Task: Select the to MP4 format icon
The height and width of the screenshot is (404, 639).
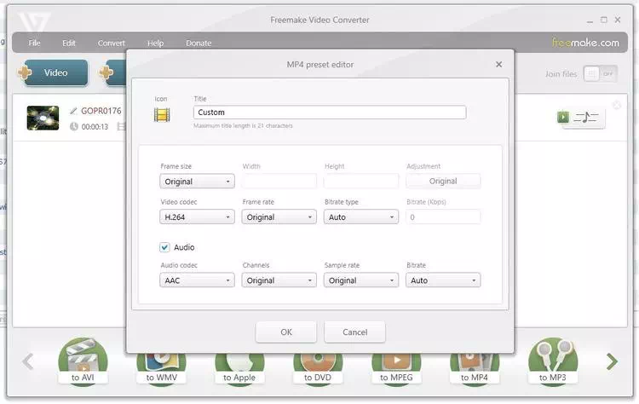Action: (475, 369)
